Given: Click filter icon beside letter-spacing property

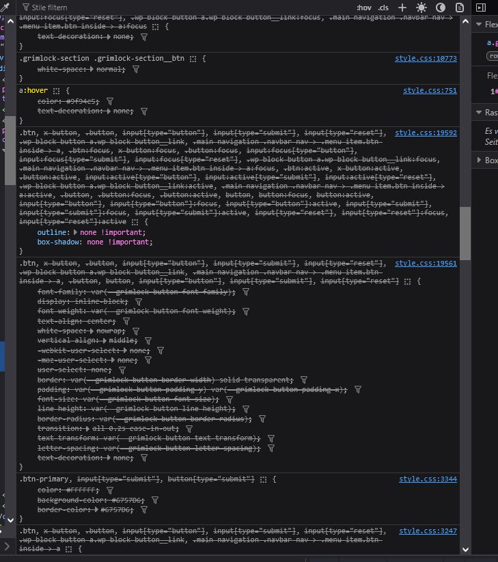Looking at the screenshot, I should [271, 448].
